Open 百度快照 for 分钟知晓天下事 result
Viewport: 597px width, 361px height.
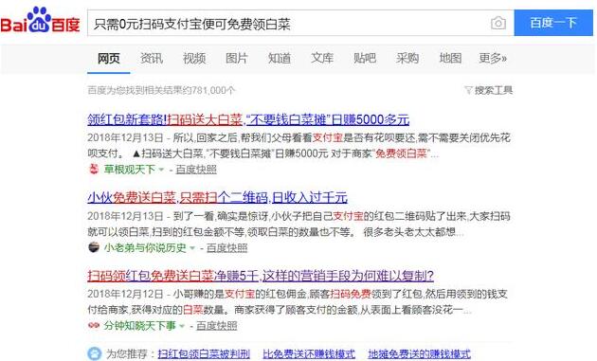click(217, 326)
